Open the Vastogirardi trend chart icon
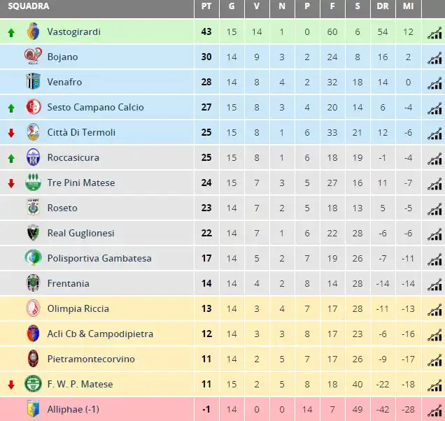This screenshot has width=445, height=421. pyautogui.click(x=435, y=33)
